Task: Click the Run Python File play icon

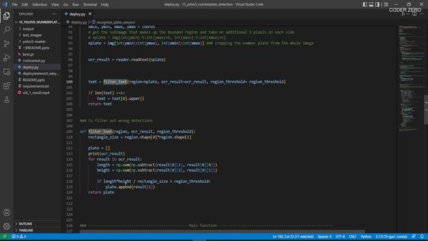Action: 403,14
